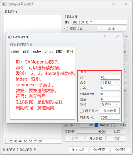The height and width of the screenshot is (155, 133).
Task: Click the CANDBC button at bottom
Action: pyautogui.click(x=120, y=149)
